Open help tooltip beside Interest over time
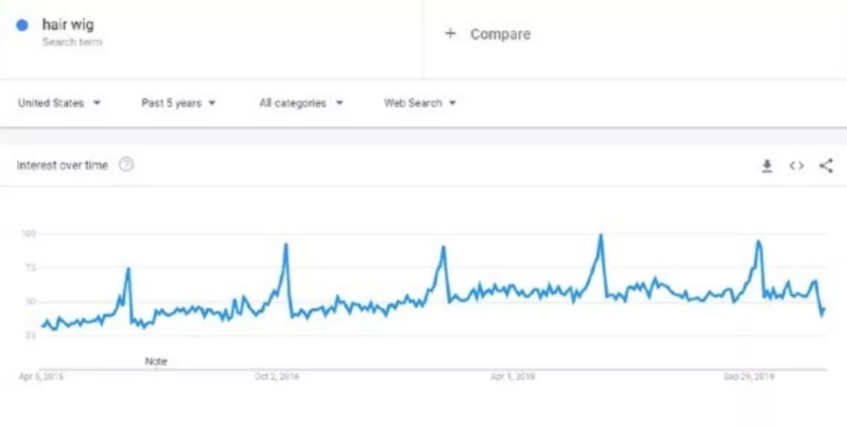The image size is (847, 428). [125, 165]
